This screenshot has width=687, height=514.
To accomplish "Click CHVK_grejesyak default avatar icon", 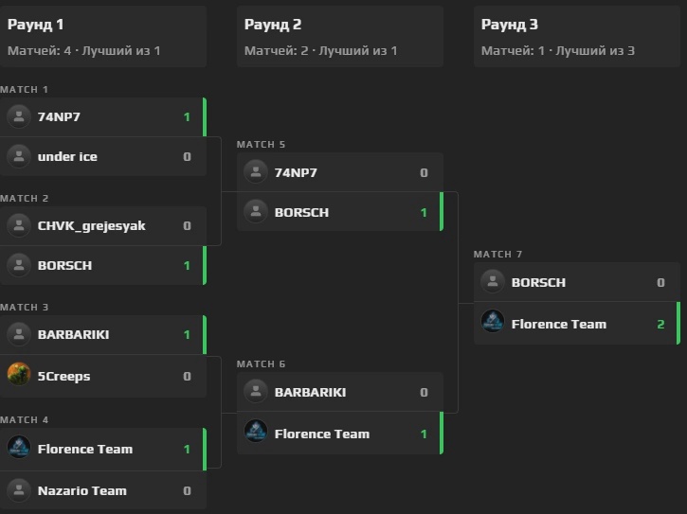I will 19,225.
